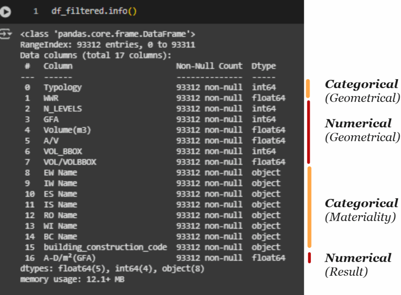401x295 pixels.
Task: Select the pandas DataFrame class output line
Action: [x=108, y=34]
